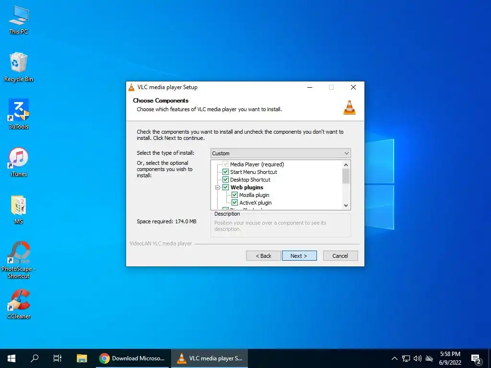Open Task View in taskbar
This screenshot has width=491, height=368.
pyautogui.click(x=58, y=358)
